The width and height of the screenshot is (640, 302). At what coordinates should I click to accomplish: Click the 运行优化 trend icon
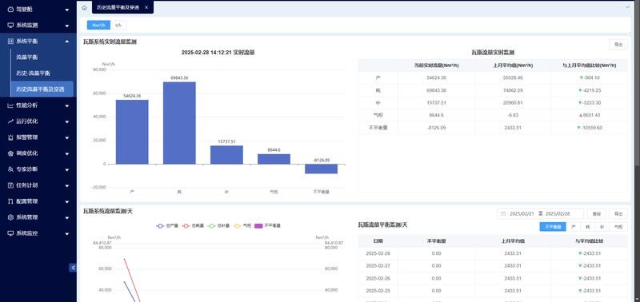10,121
